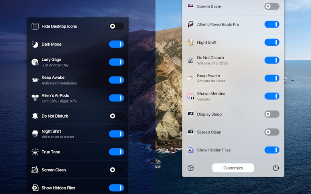Click the Hide Desktop Icons grid icon
Image resolution: width=311 pixels, height=194 pixels.
click(35, 26)
